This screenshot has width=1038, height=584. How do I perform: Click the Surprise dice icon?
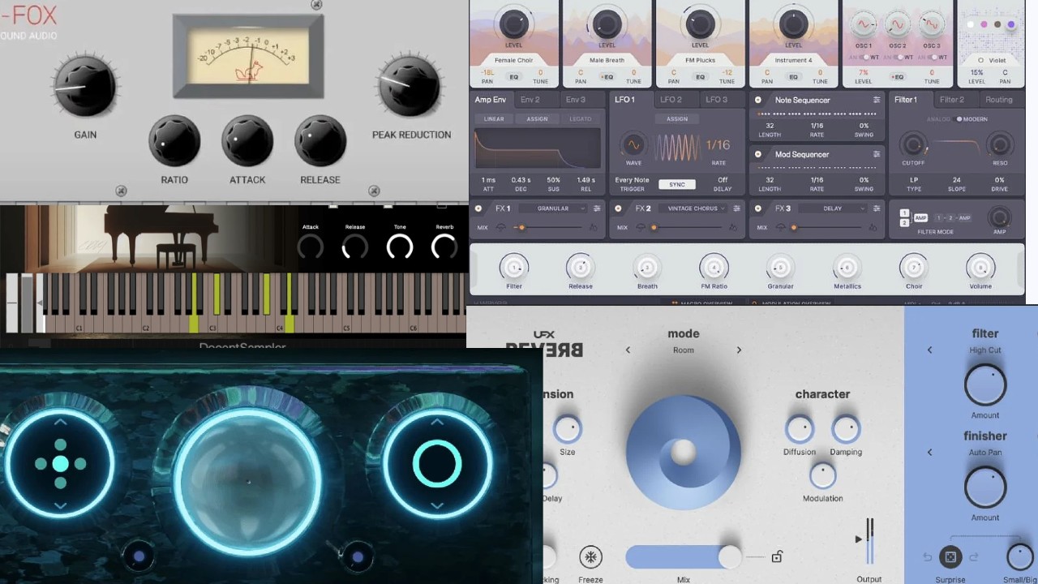pyautogui.click(x=950, y=557)
